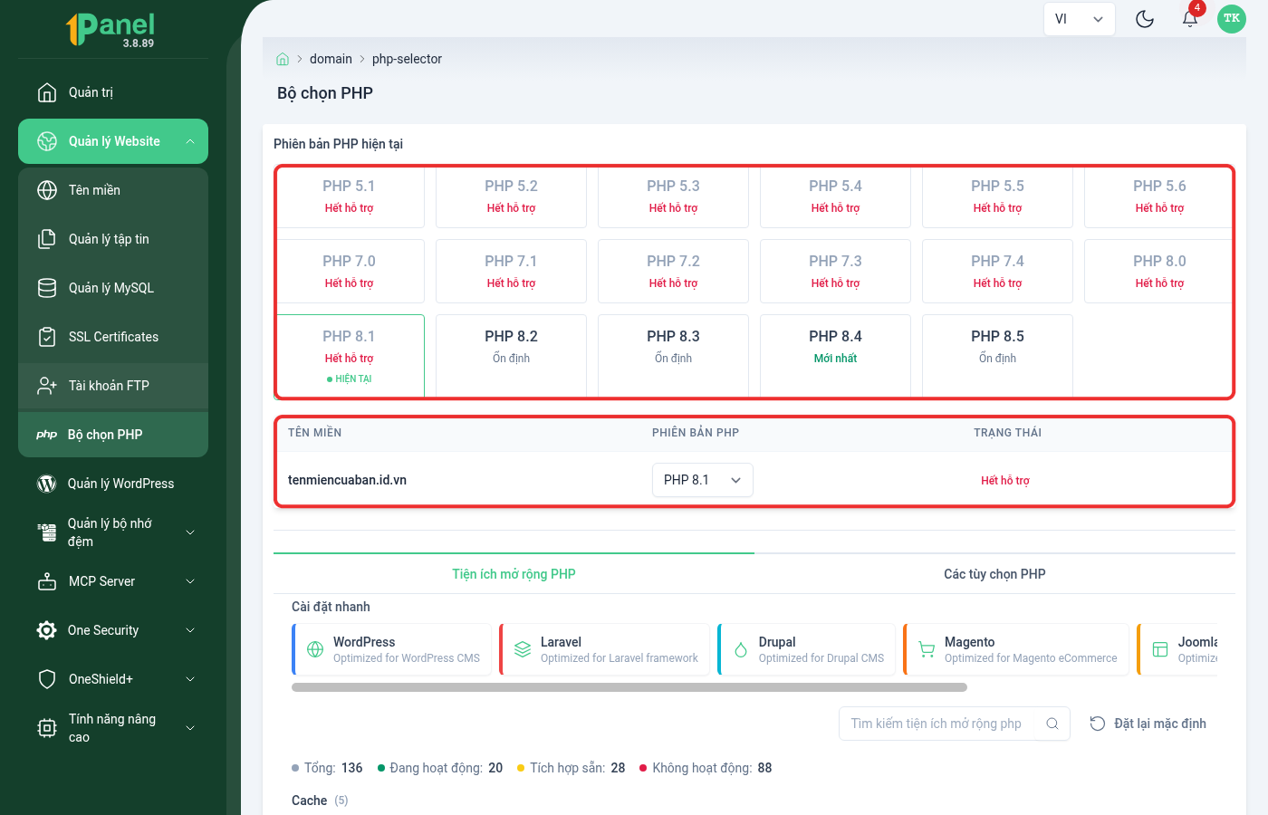
Task: Click the search icon in extension search box
Action: tap(1052, 724)
